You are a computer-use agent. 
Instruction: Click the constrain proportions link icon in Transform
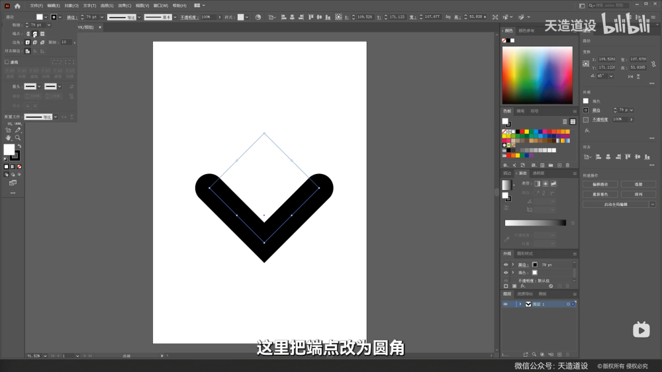[x=653, y=64]
